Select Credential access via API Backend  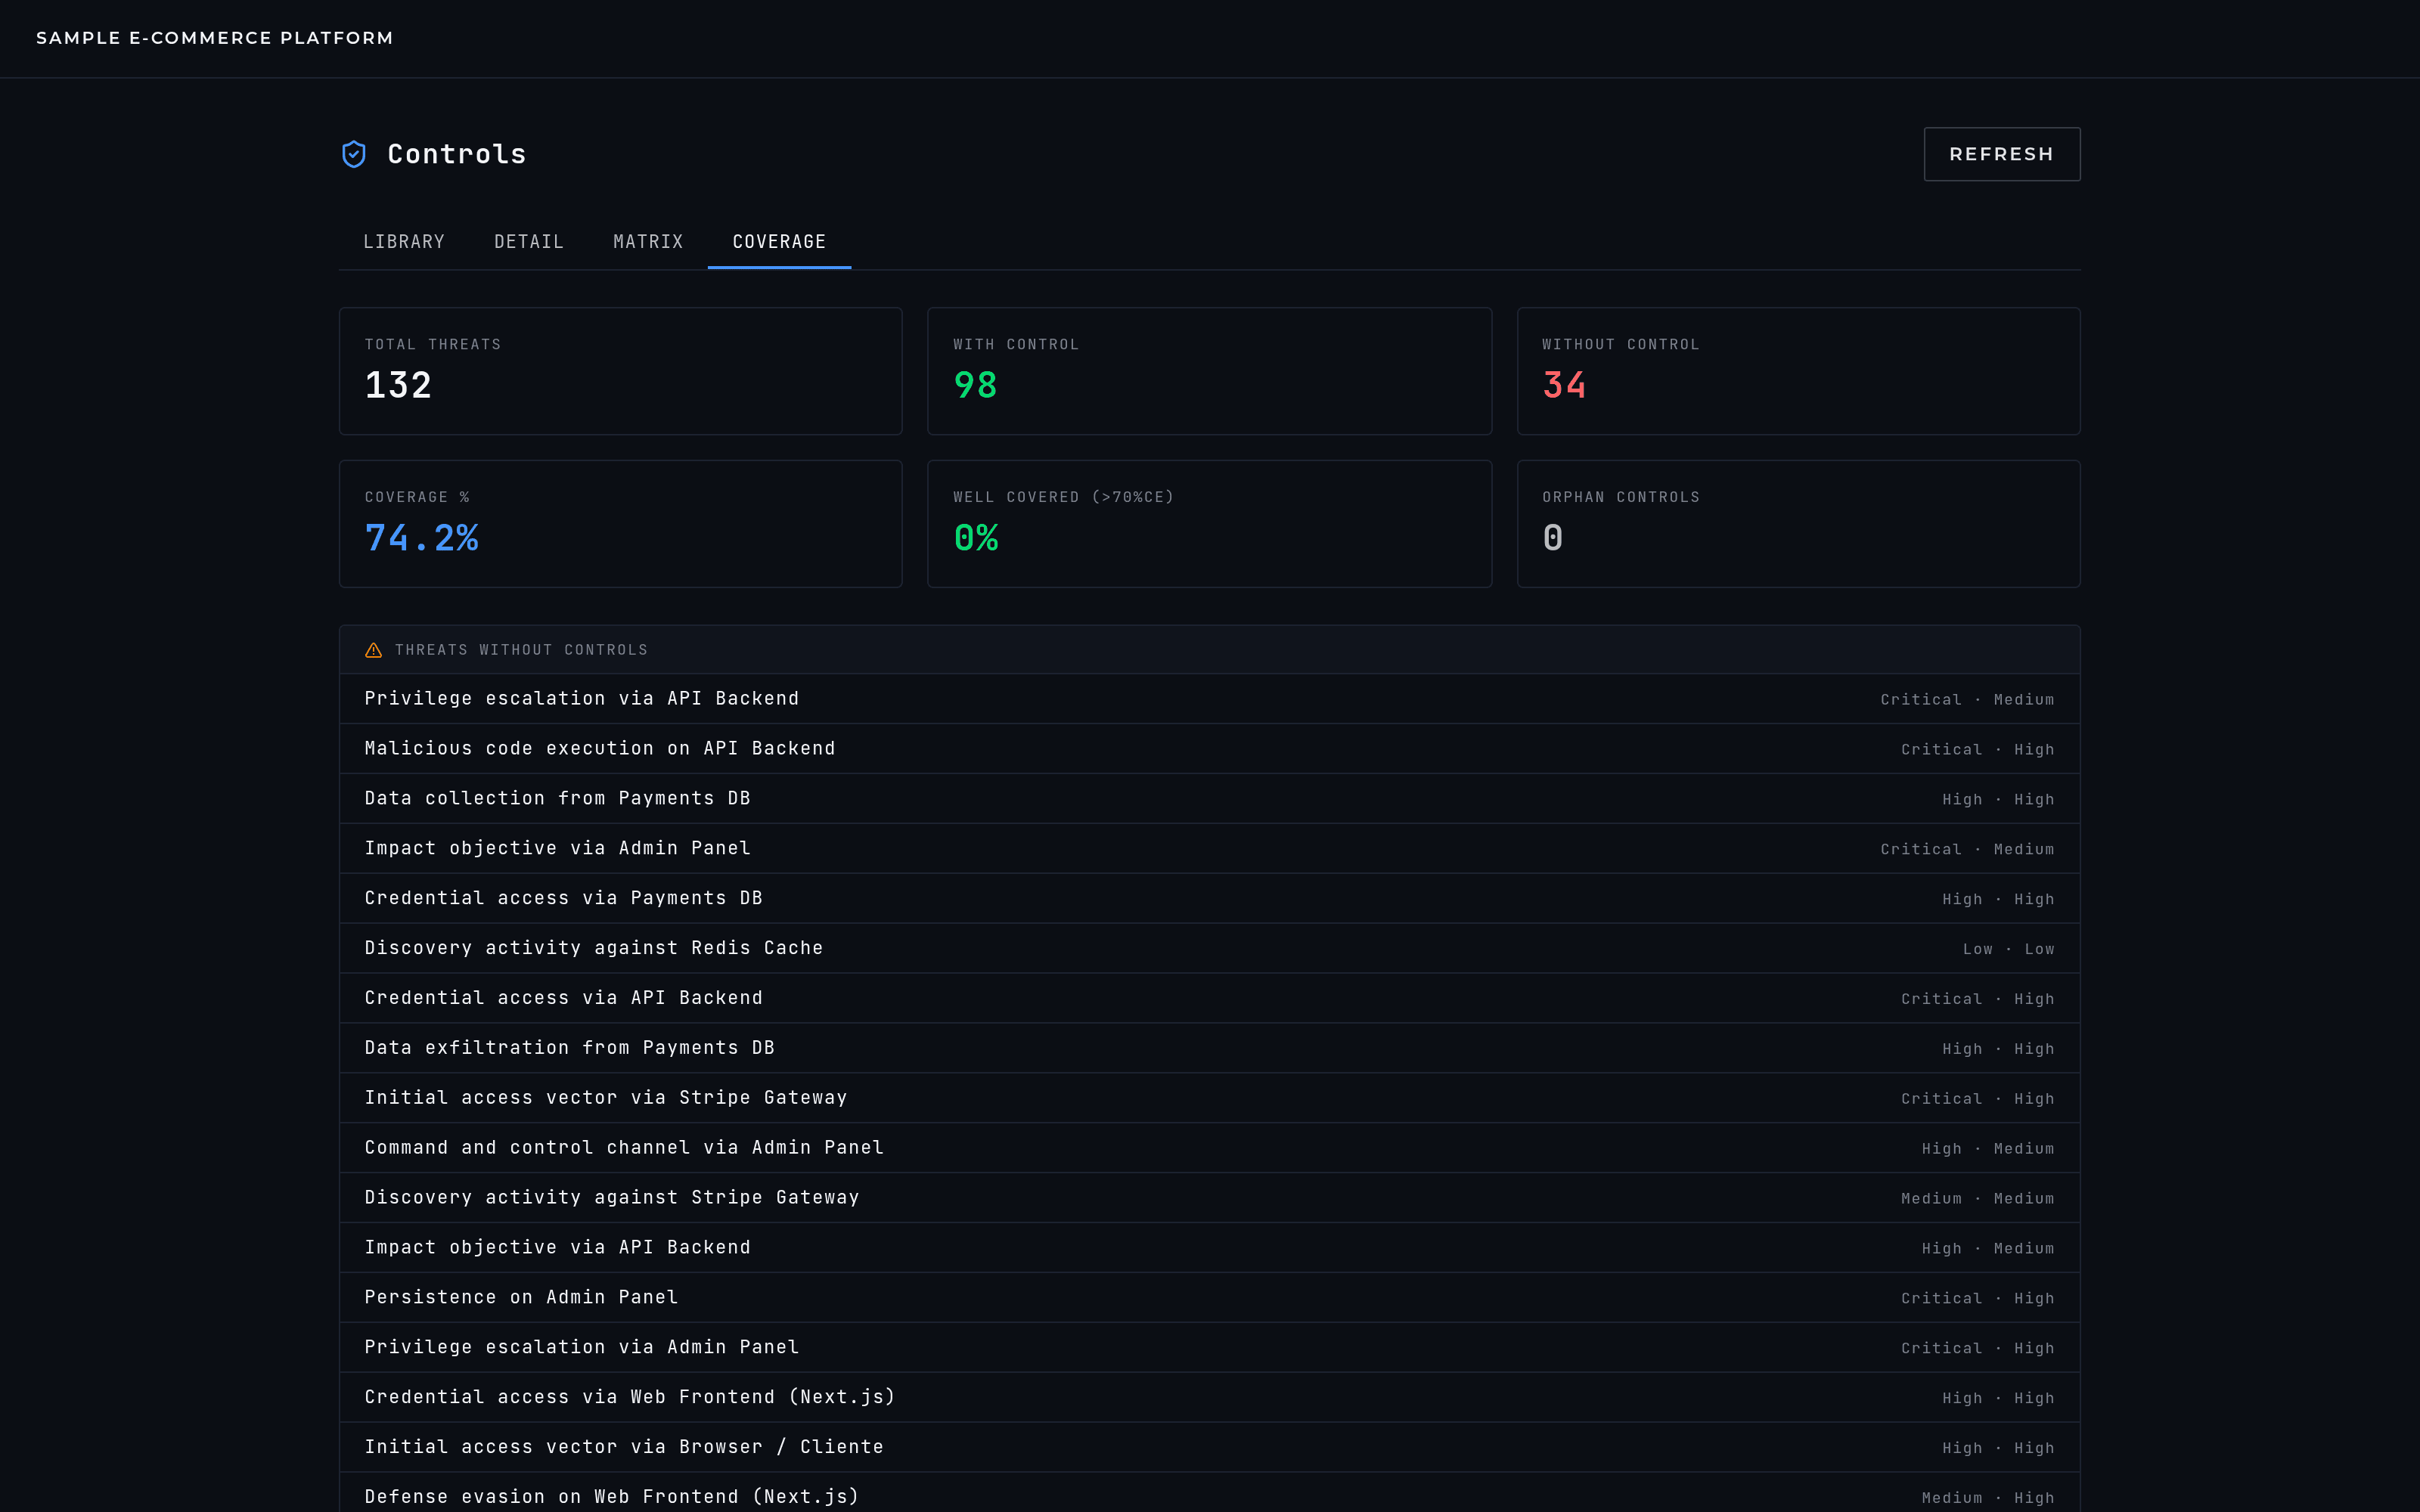coord(1210,998)
